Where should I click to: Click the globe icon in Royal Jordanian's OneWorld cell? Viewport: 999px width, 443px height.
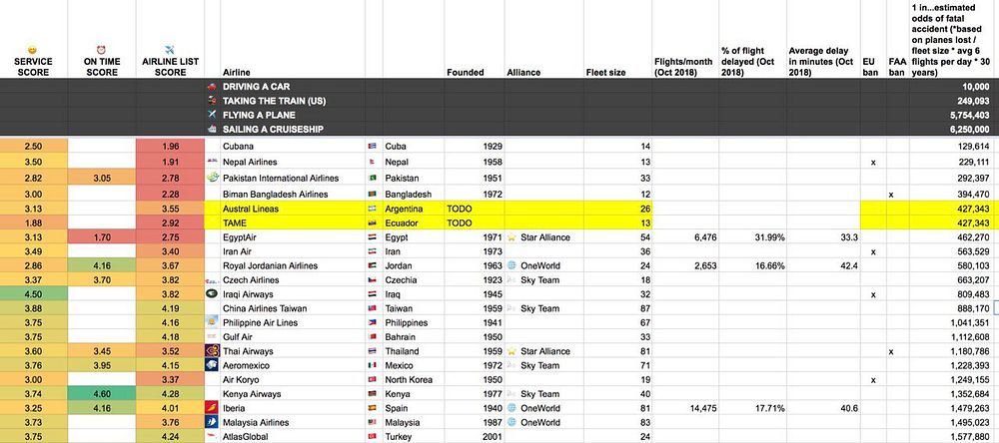(510, 265)
